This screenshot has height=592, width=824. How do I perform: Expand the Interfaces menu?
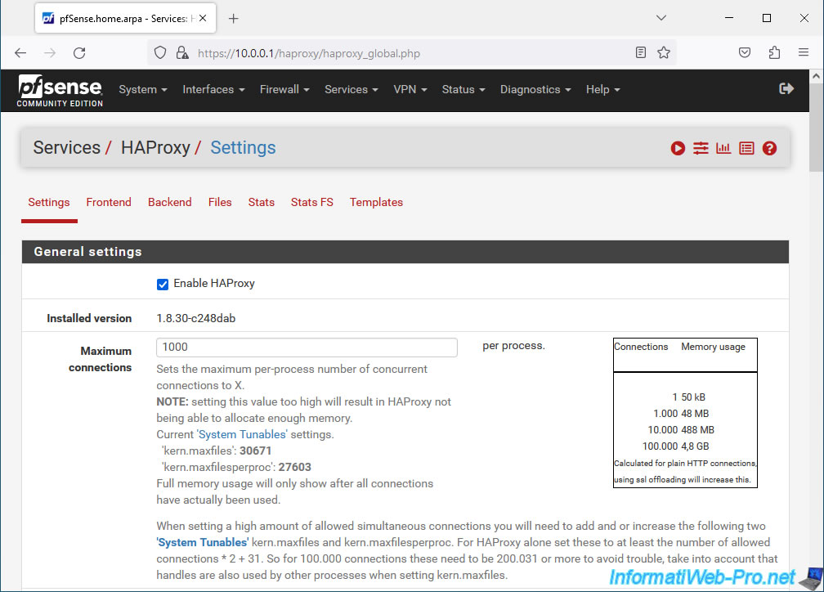[213, 89]
